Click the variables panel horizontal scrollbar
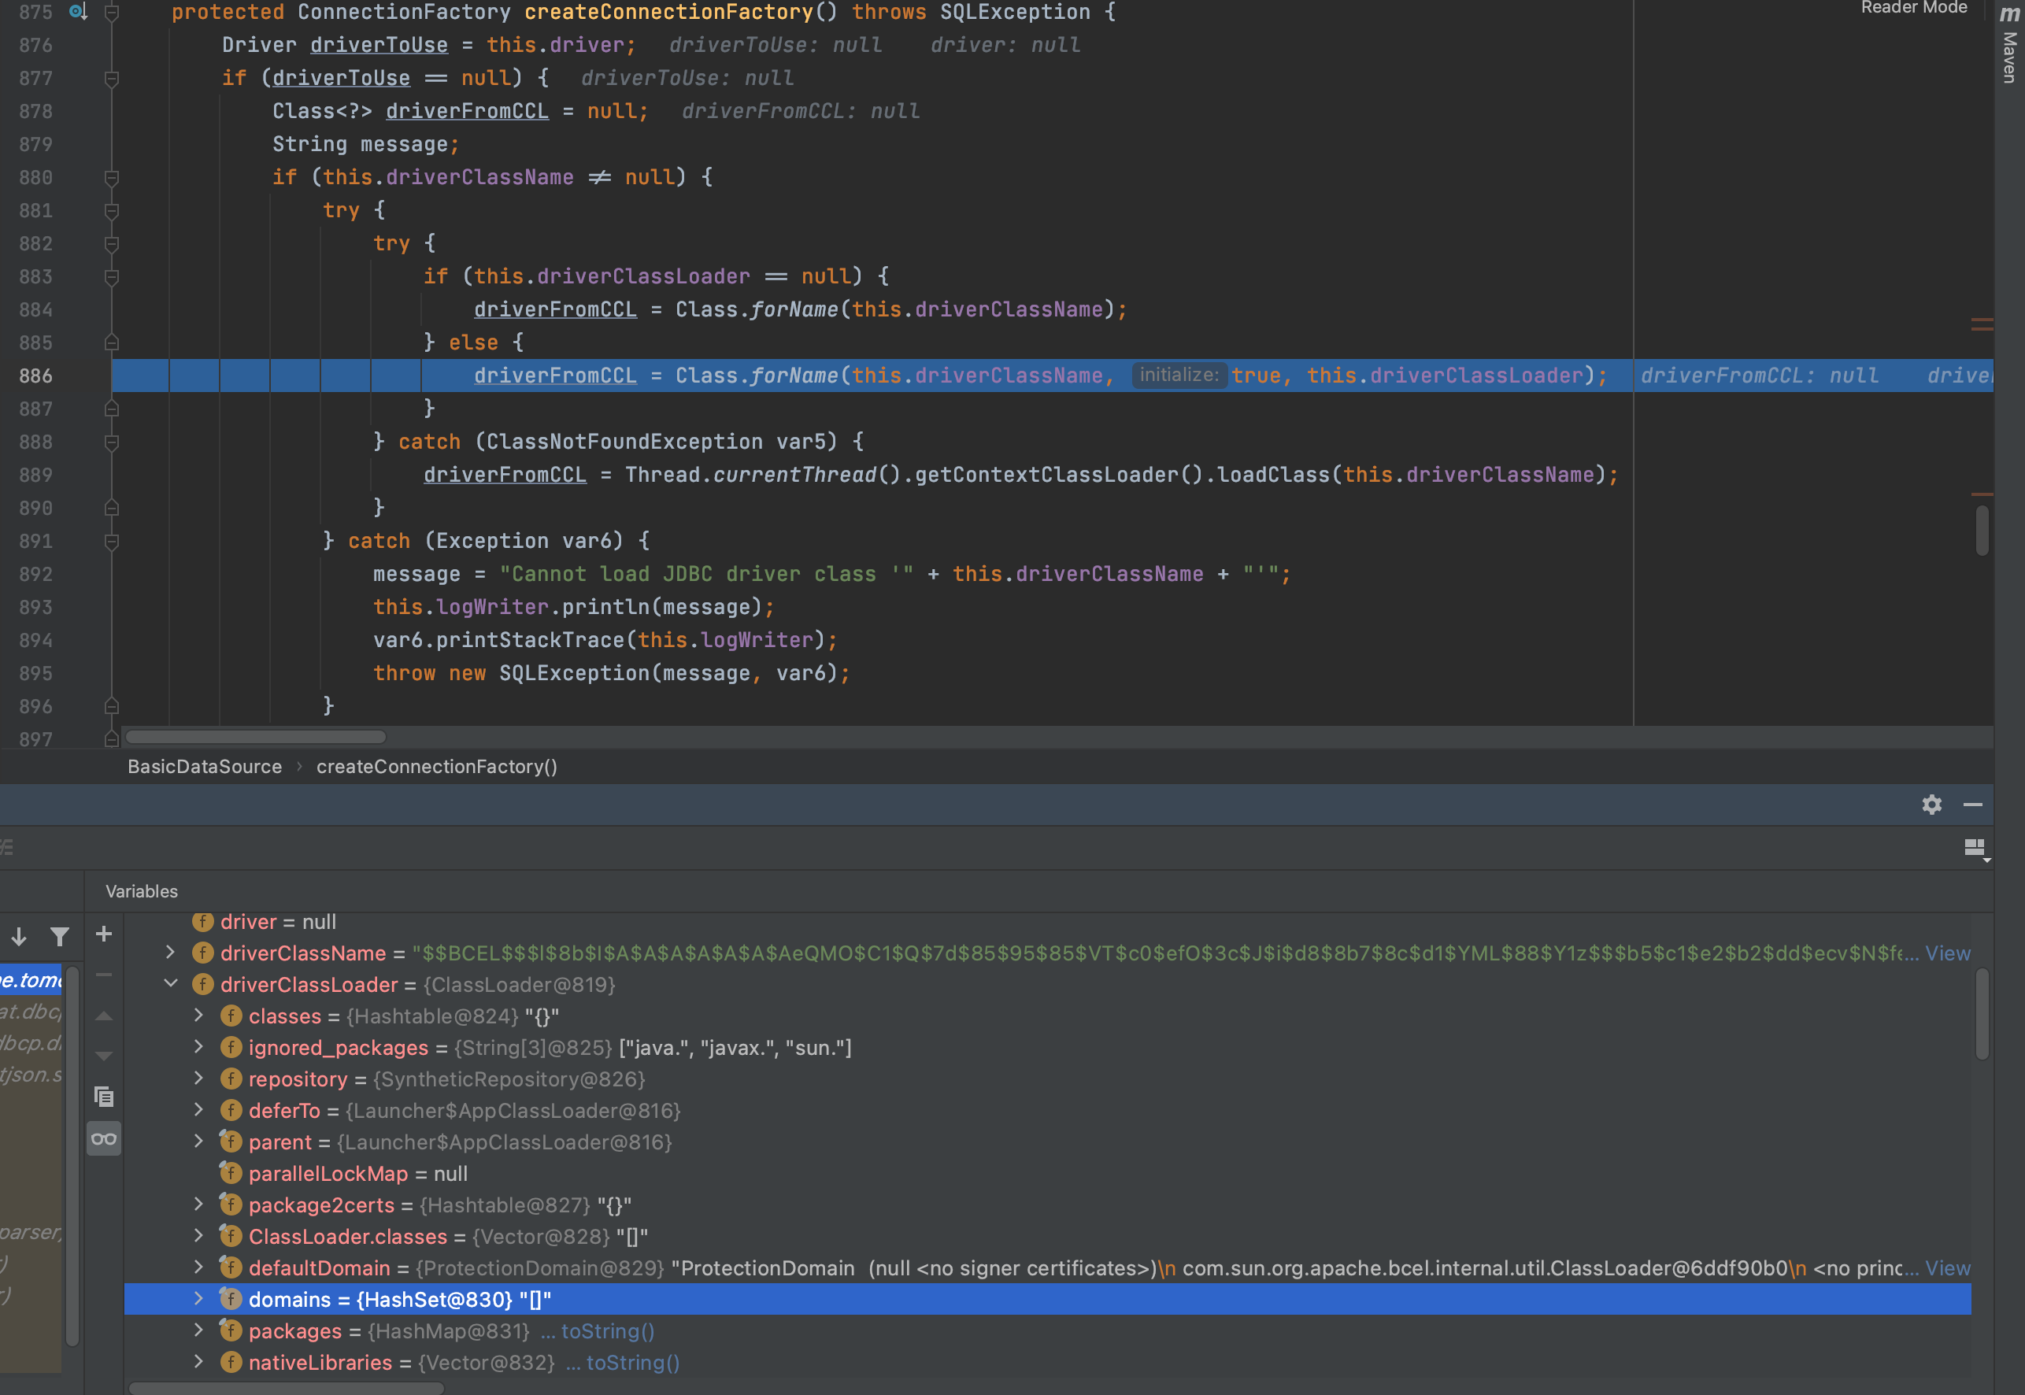The width and height of the screenshot is (2025, 1395). coord(287,1387)
